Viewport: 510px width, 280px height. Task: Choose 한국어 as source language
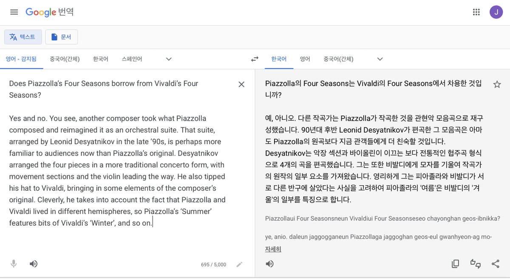tap(101, 59)
